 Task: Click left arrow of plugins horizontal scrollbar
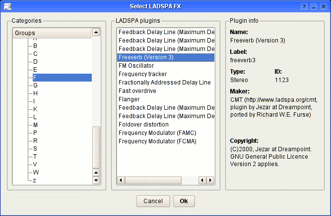pyautogui.click(x=120, y=180)
